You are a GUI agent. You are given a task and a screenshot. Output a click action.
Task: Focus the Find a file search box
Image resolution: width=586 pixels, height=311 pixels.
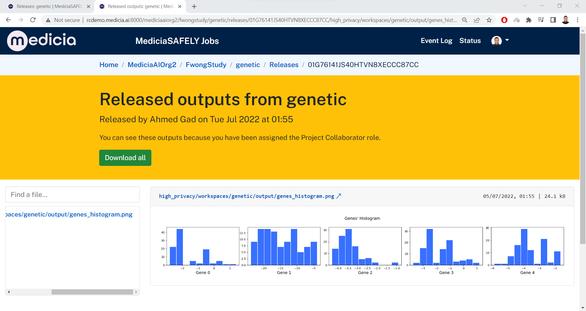(x=72, y=195)
